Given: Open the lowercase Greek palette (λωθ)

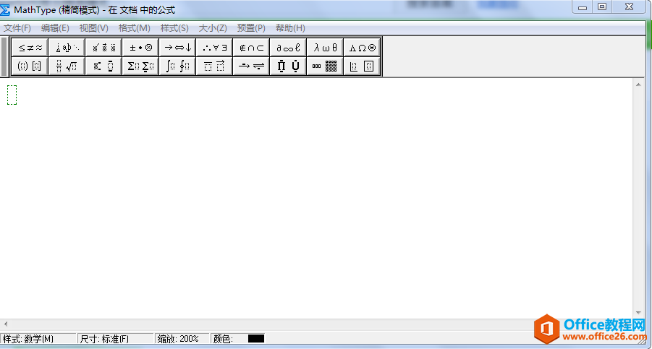Looking at the screenshot, I should tap(325, 48).
